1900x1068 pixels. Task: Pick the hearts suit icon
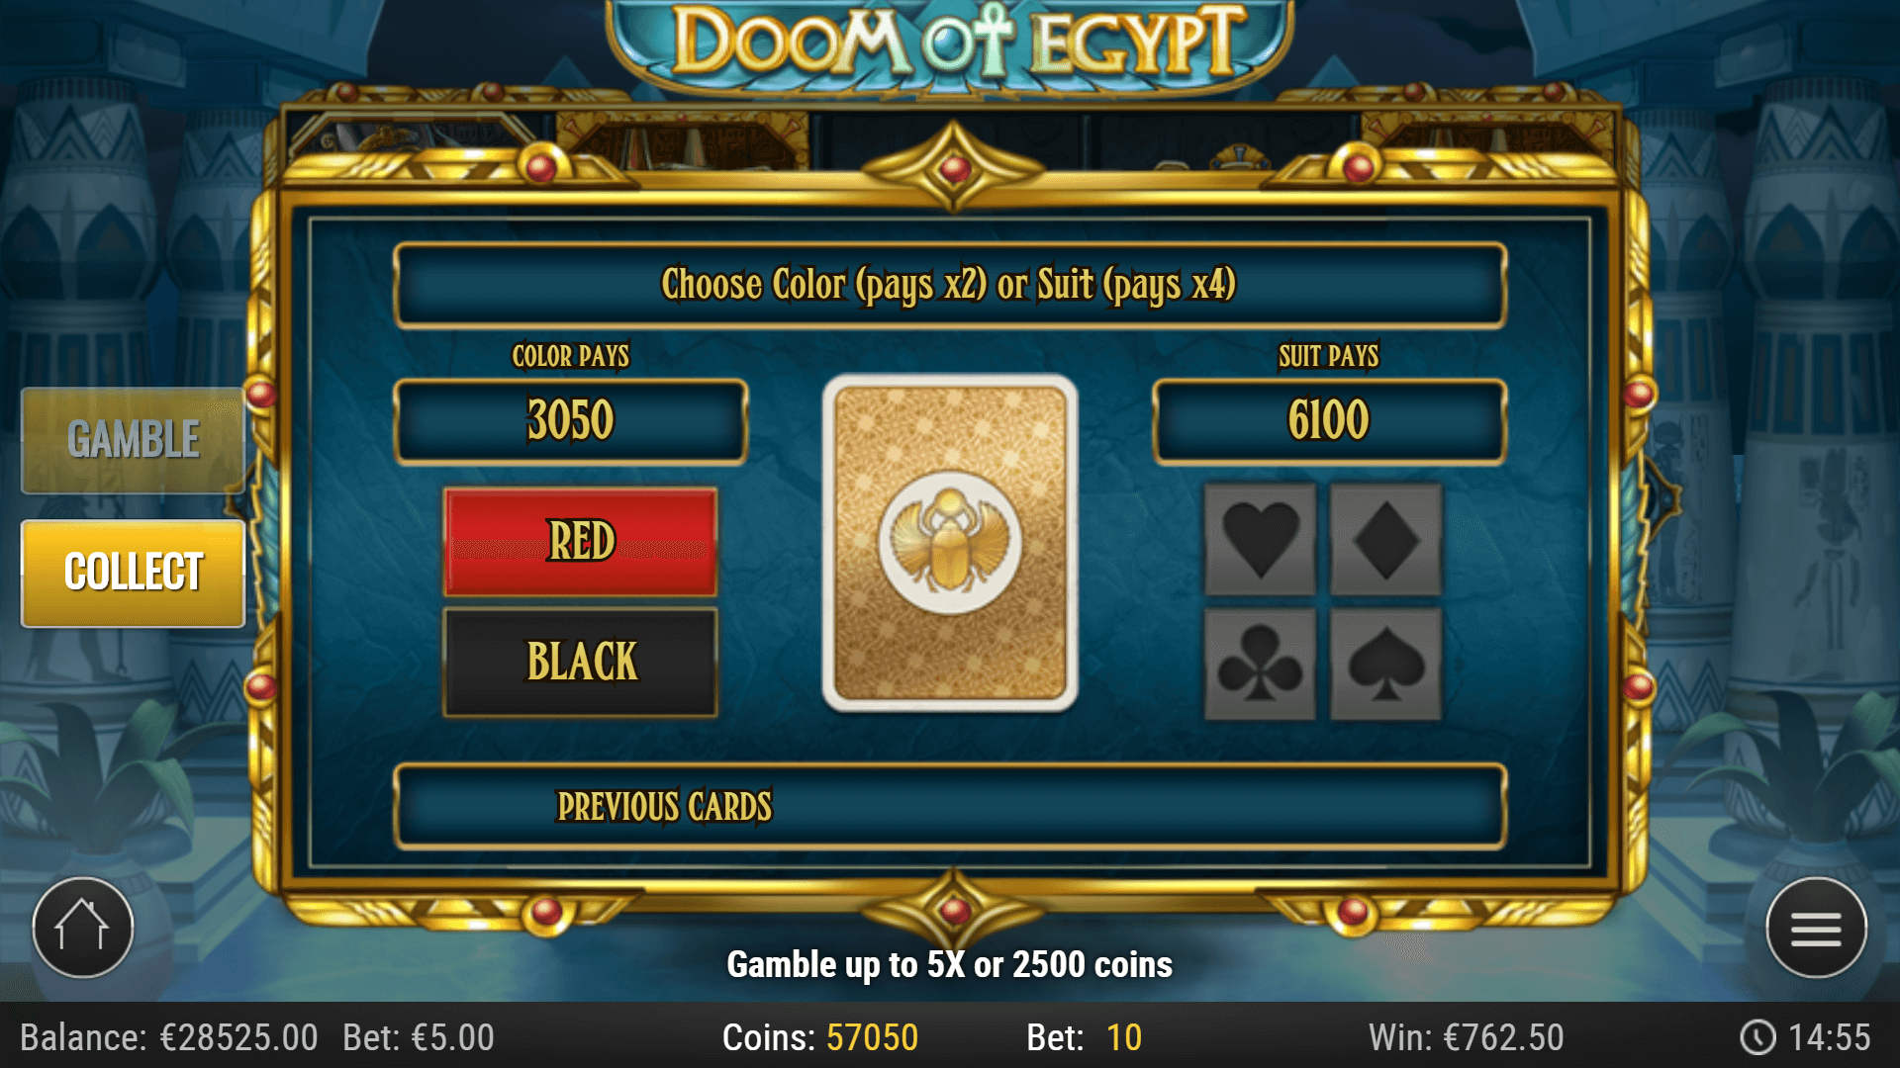(1260, 540)
